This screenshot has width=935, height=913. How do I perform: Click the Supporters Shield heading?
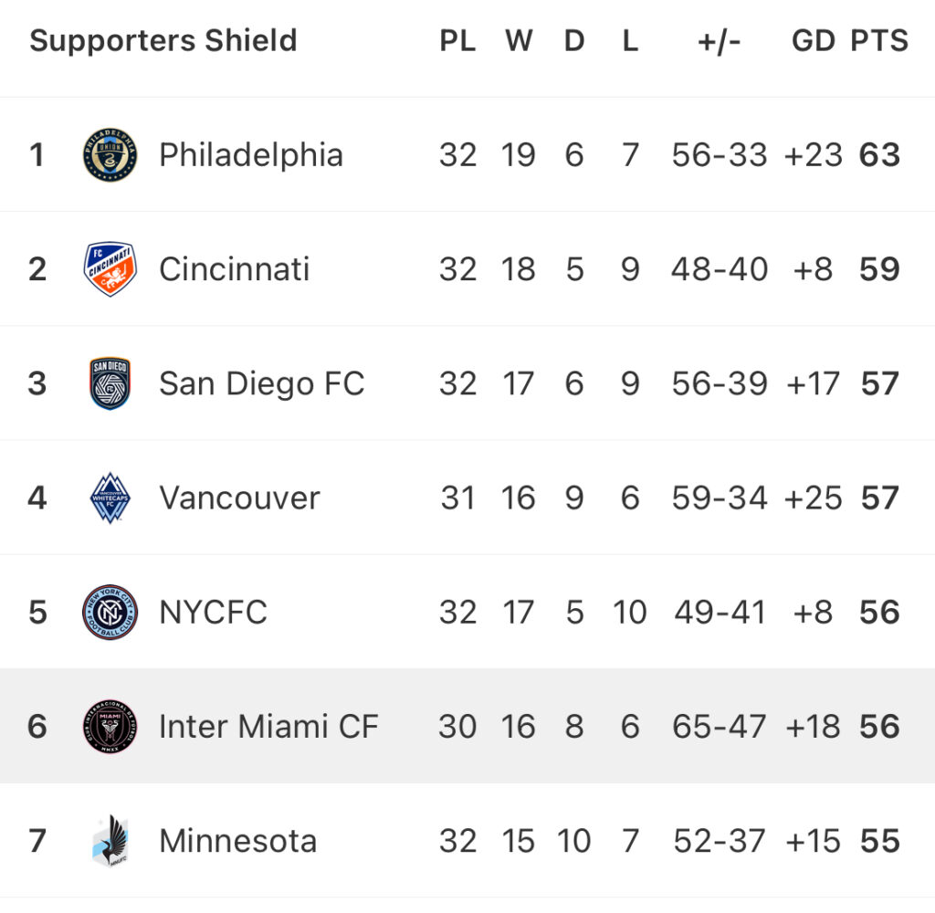coord(163,41)
